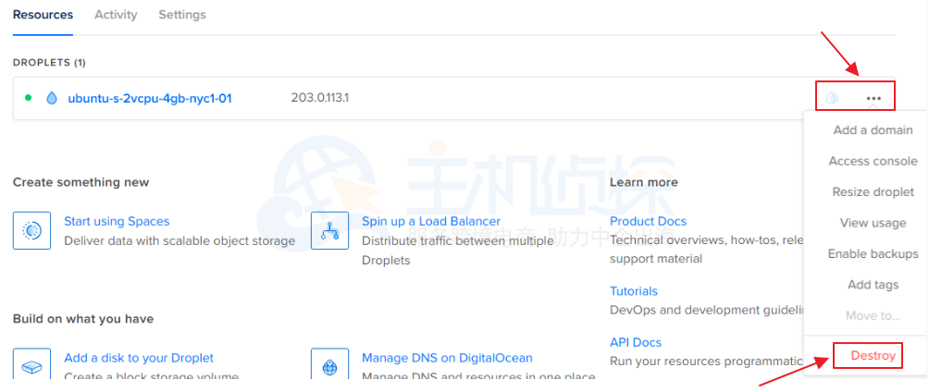Click the DNS globe icon tile
929x392 pixels.
click(x=329, y=365)
